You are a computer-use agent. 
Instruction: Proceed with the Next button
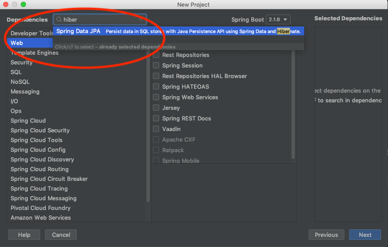(365, 235)
